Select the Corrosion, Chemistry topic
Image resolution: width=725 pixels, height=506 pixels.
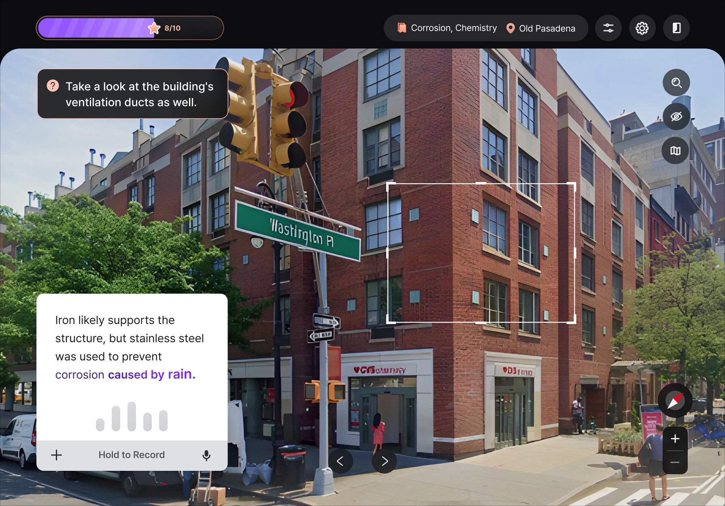pos(447,28)
